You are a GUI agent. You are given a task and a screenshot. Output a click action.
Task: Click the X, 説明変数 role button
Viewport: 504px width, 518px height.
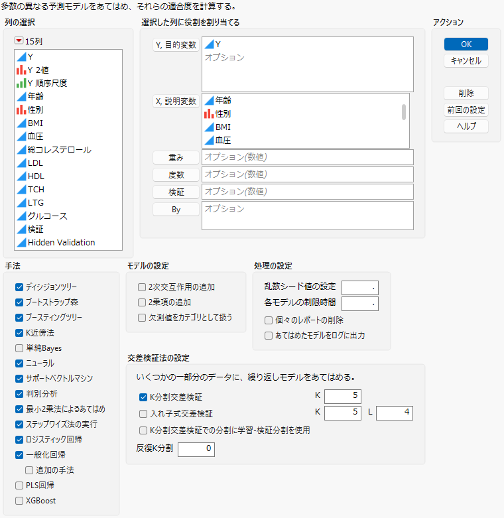pyautogui.click(x=176, y=101)
